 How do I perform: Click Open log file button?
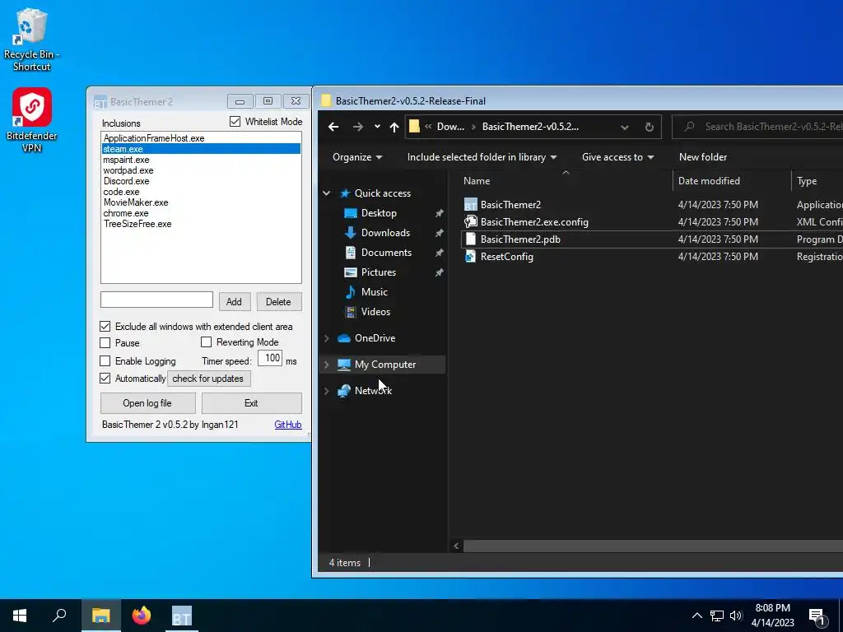pyautogui.click(x=147, y=403)
